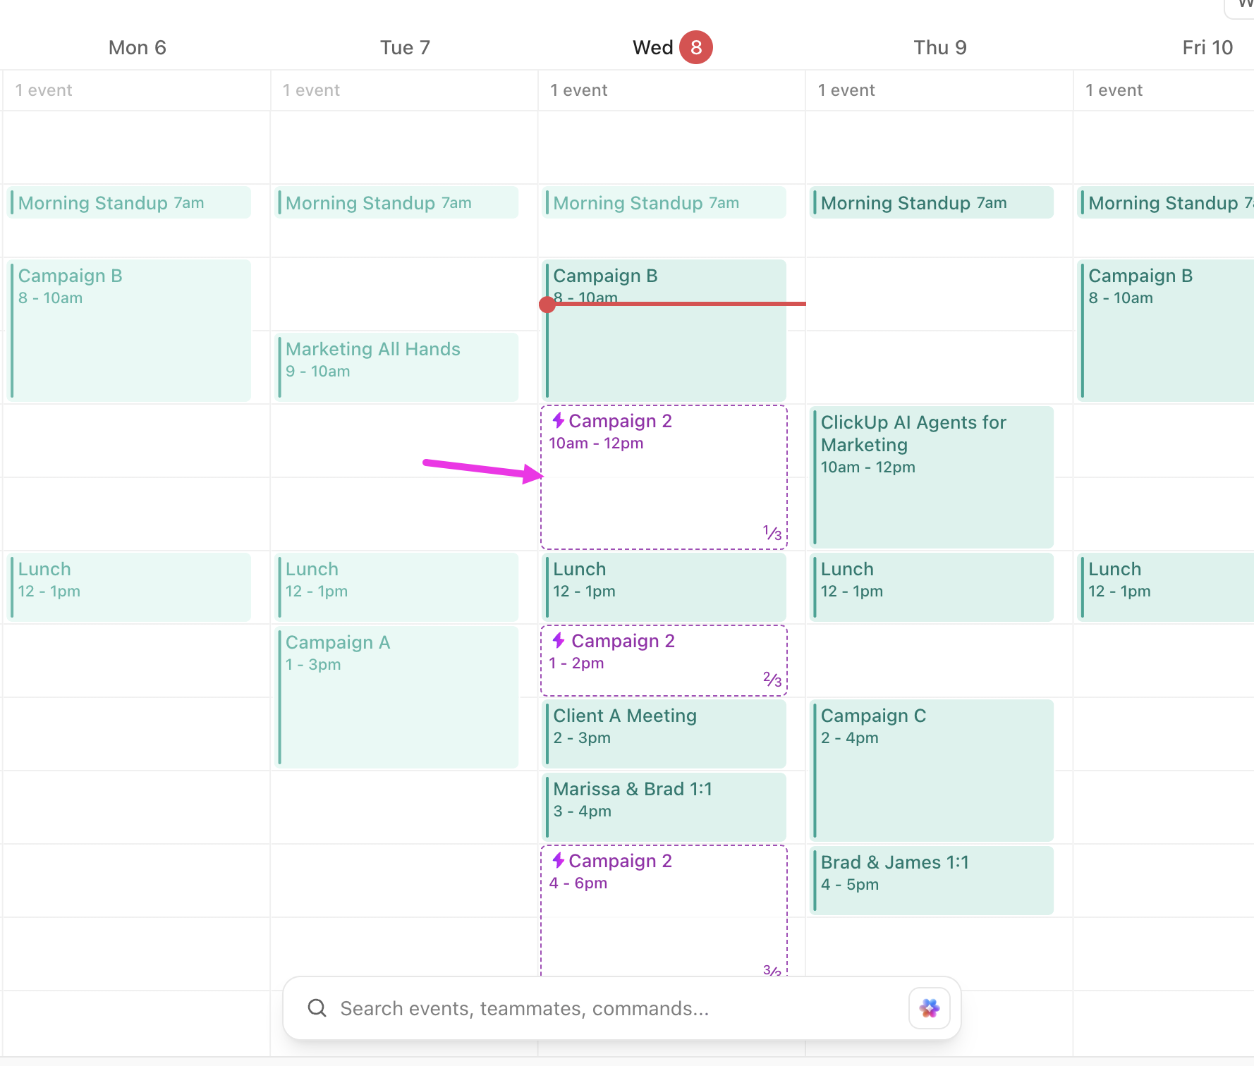Select the Marissa & Brad 1:1 event
This screenshot has width=1254, height=1066.
(663, 800)
